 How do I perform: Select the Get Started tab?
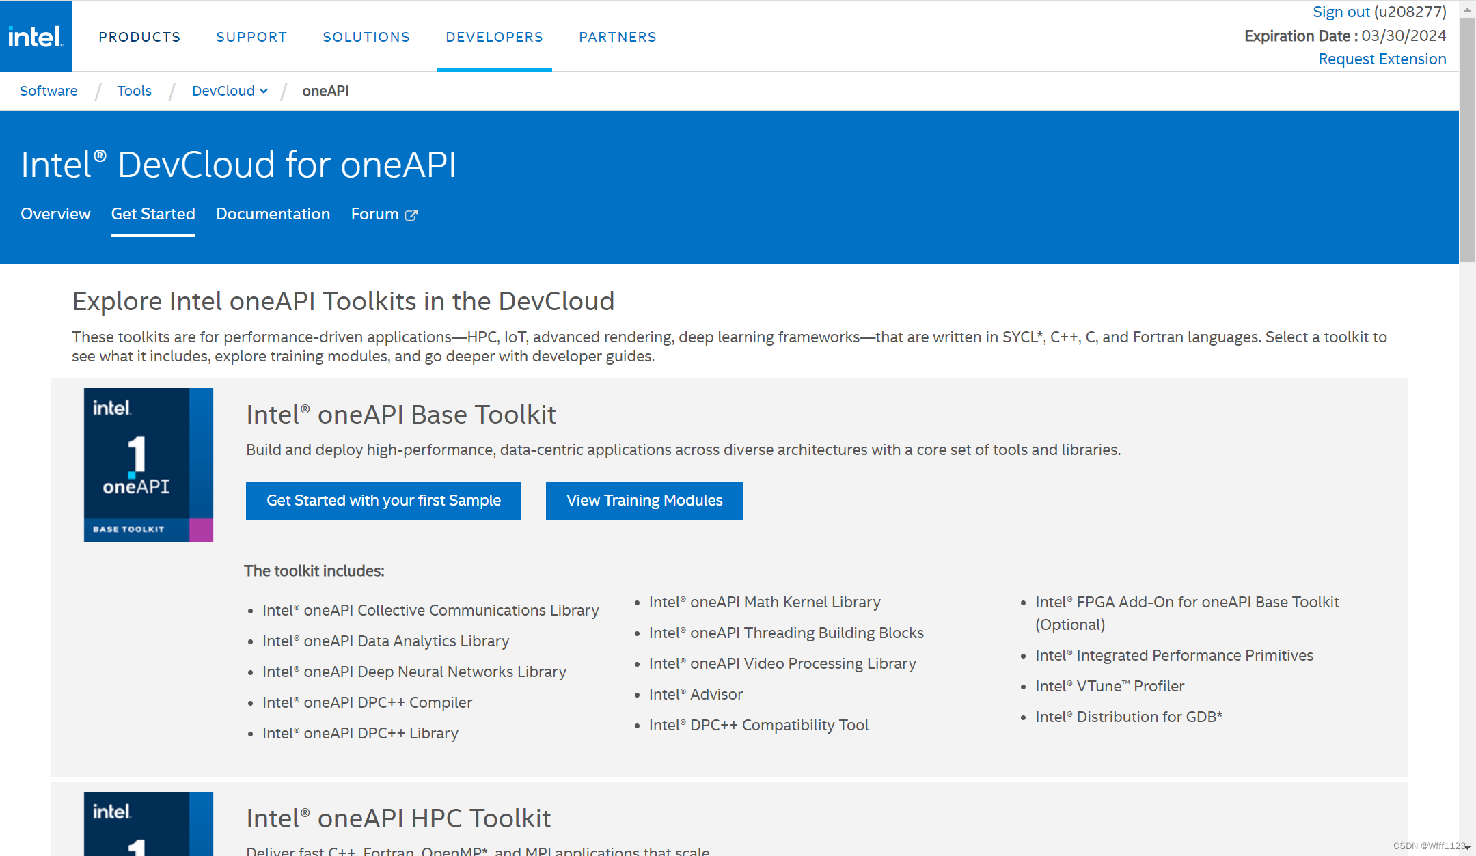(x=153, y=214)
